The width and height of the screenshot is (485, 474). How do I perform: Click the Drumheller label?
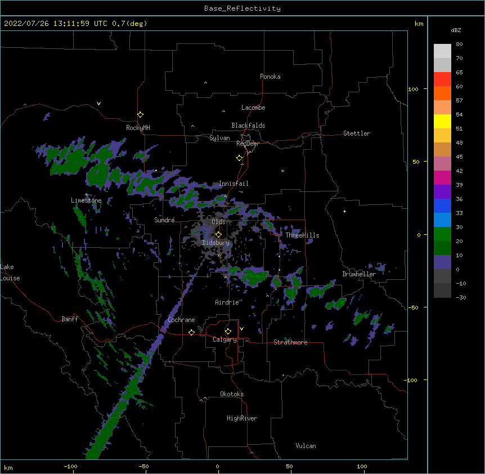359,274
